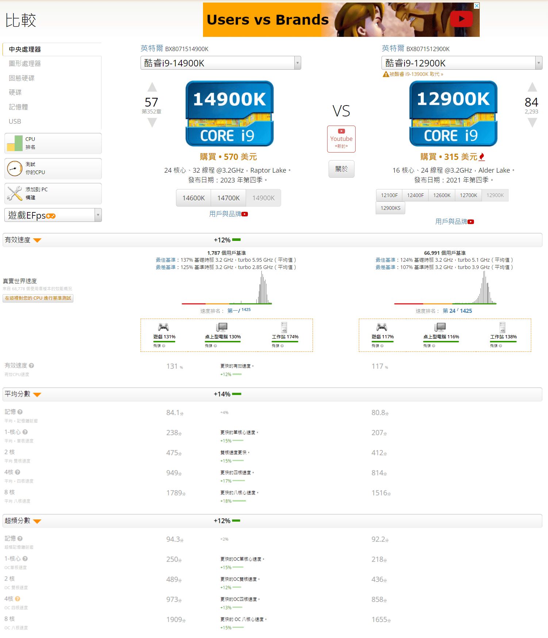
Task: Collapse the 有效速度 section arrow
Action: (37, 240)
